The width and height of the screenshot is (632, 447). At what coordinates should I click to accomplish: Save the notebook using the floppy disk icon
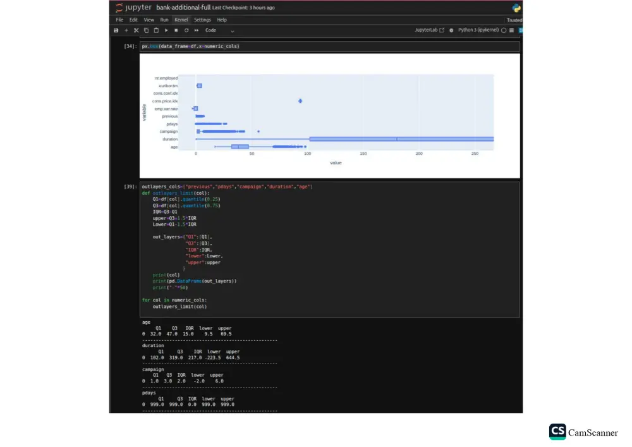pyautogui.click(x=116, y=30)
